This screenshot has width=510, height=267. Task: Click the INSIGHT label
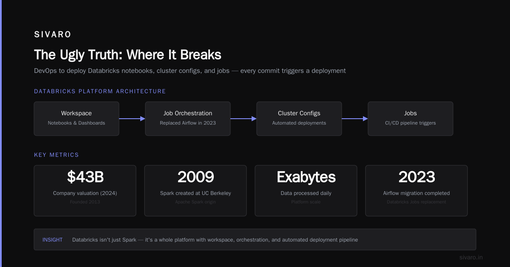point(52,240)
